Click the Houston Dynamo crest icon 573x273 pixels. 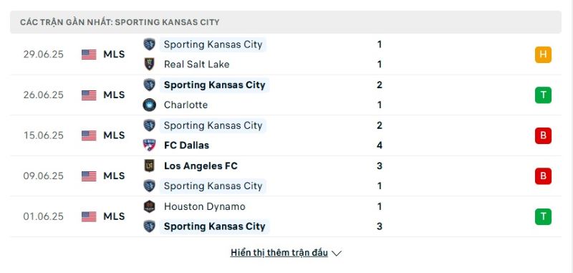click(149, 206)
